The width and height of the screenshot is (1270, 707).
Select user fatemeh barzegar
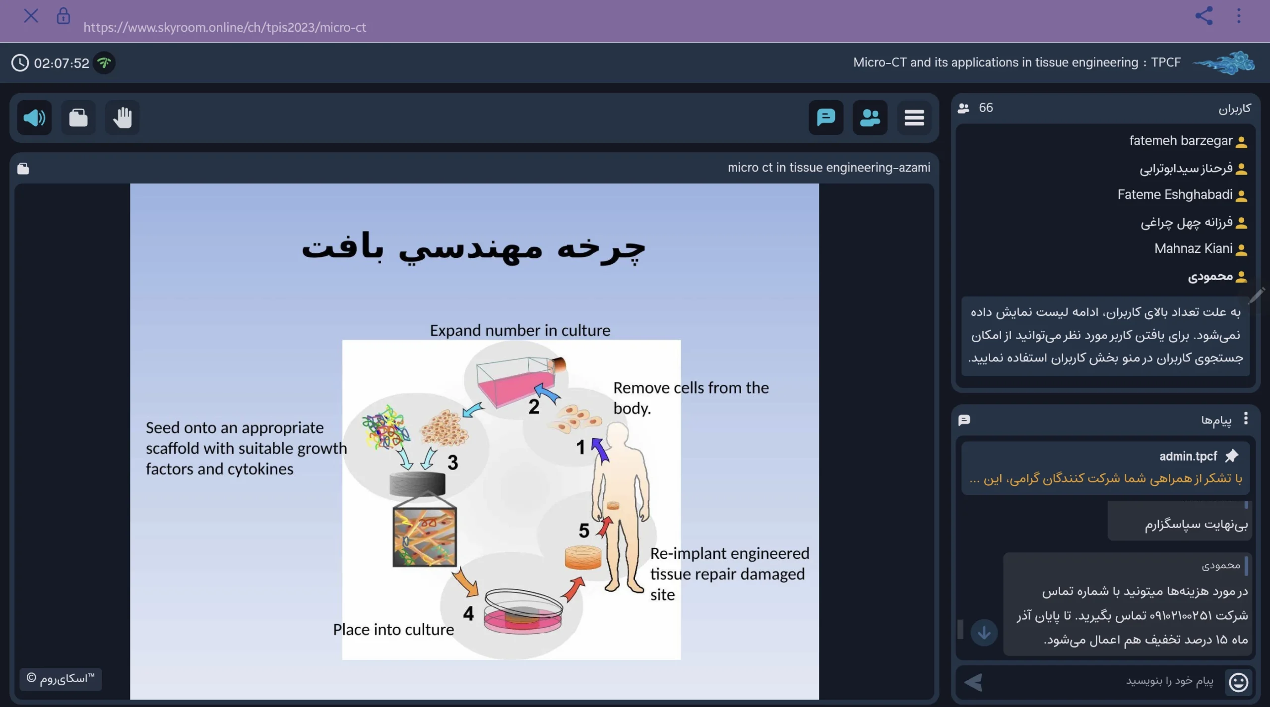click(1181, 141)
